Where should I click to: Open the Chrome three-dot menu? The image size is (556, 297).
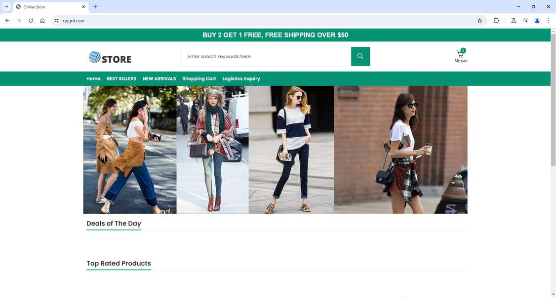click(549, 21)
